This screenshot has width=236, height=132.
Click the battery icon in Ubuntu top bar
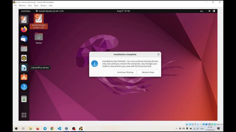(x=214, y=11)
